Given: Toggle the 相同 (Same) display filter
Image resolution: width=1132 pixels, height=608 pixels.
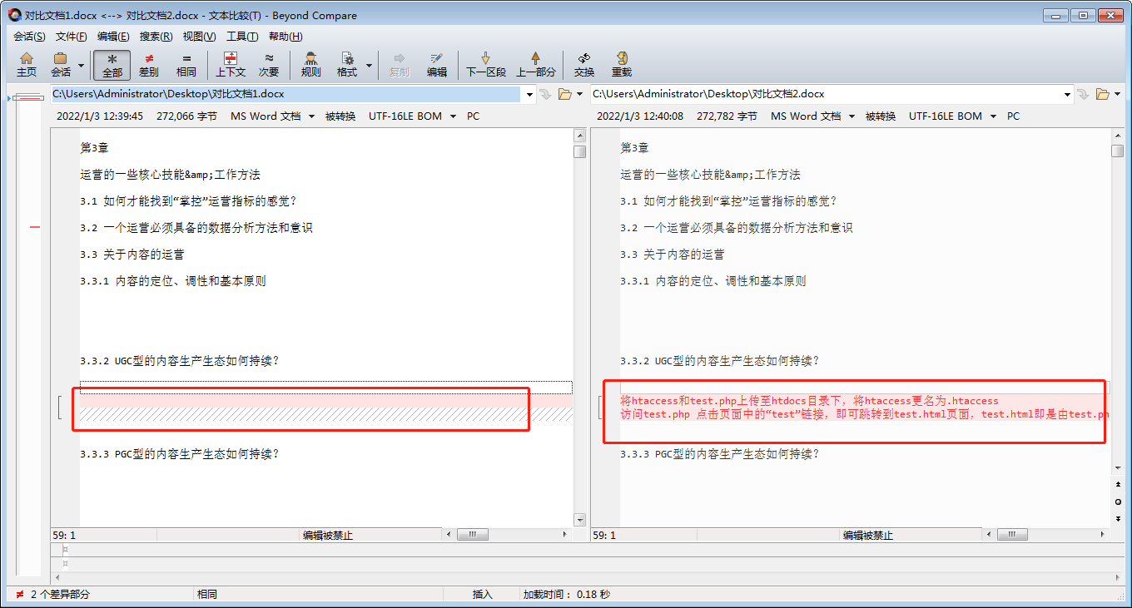Looking at the screenshot, I should tap(186, 65).
